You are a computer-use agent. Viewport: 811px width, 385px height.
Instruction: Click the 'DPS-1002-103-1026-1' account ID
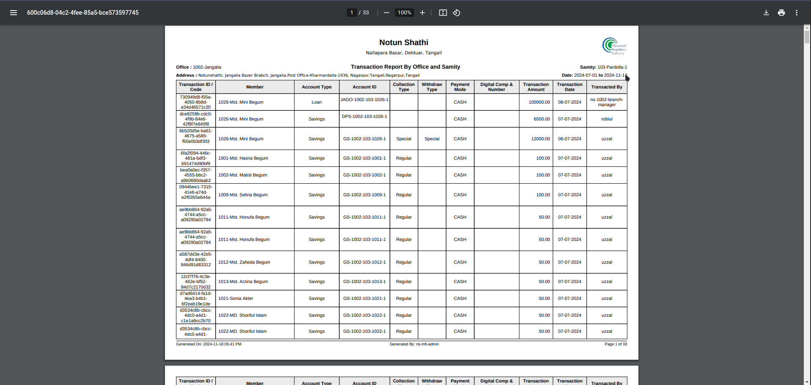coord(365,117)
